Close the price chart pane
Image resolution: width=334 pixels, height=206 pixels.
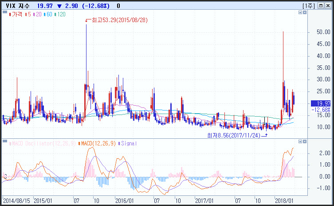(x=305, y=12)
